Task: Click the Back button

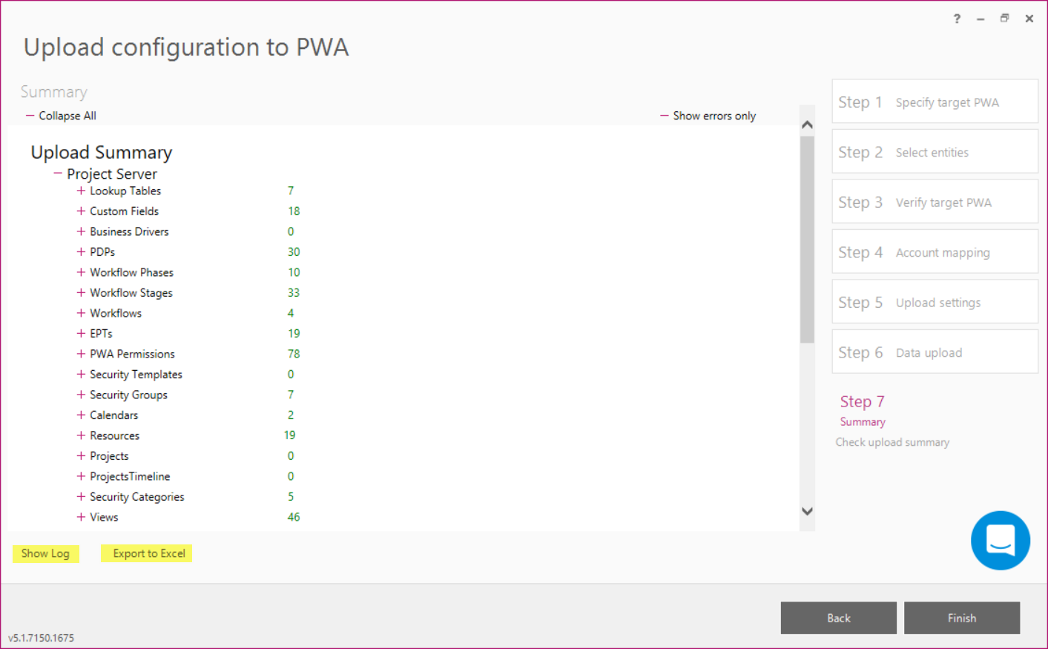Action: (839, 618)
